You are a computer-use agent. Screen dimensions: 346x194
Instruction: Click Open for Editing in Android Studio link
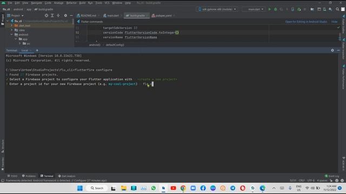306,22
